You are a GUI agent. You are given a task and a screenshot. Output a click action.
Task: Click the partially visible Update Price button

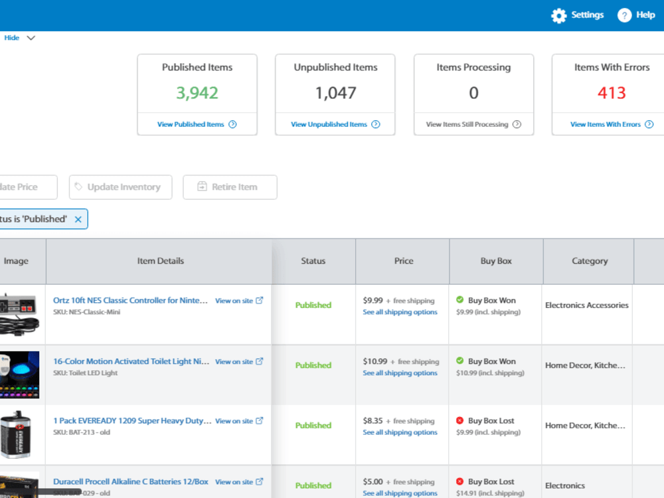pos(28,187)
